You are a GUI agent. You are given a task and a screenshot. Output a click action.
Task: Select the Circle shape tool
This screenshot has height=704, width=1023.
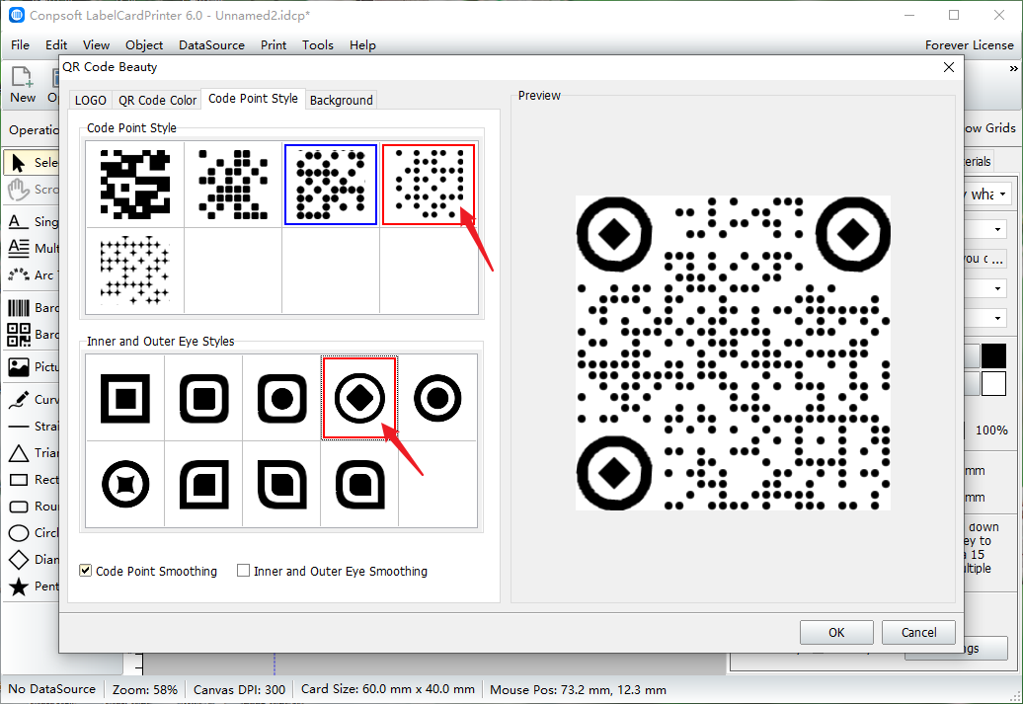tap(31, 533)
